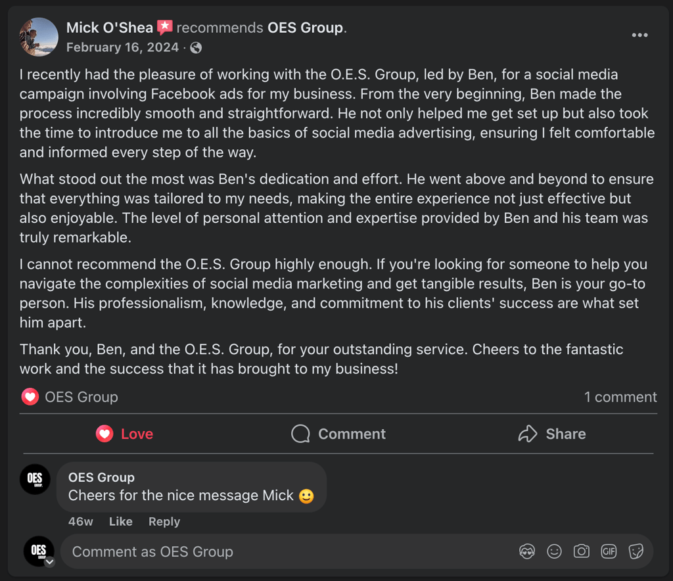Insert an avatar sticker in comment
Viewport: 673px width, 581px height.
click(x=527, y=551)
